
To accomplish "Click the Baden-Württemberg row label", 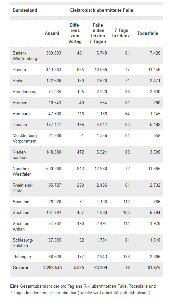I will (x=25, y=56).
